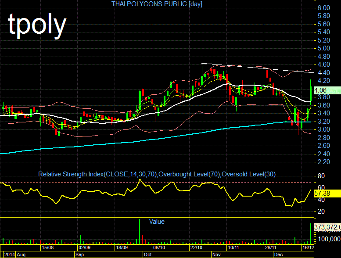This screenshot has width=341, height=258.
Task: Select the 15/08 date marker
Action: (x=48, y=247)
